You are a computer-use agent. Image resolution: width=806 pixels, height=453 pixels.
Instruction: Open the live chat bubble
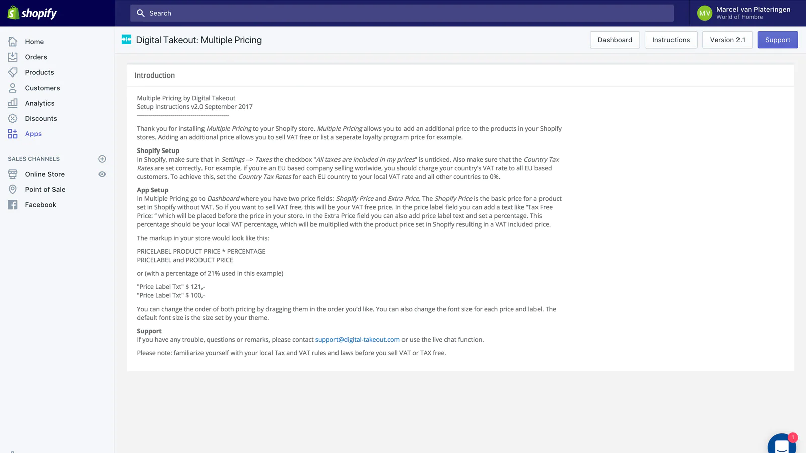click(x=782, y=444)
